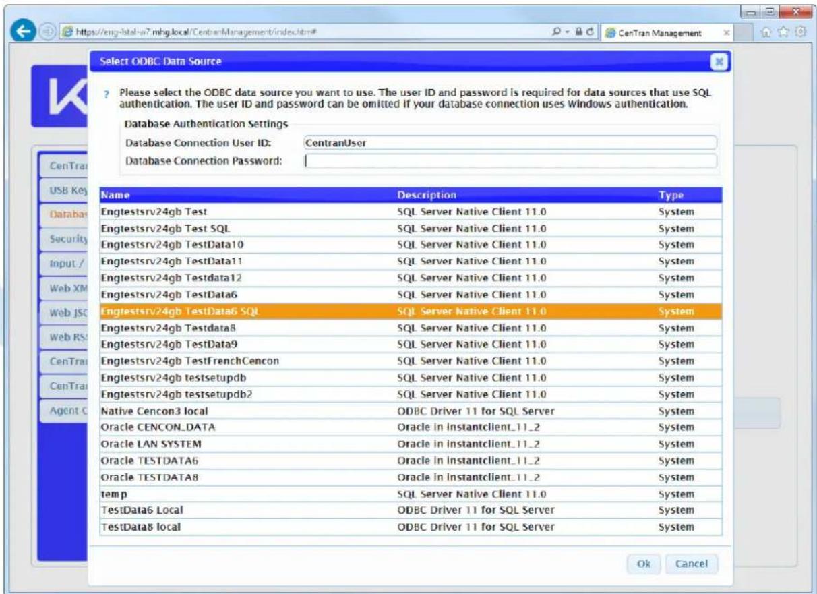Open the Agent sidebar tab

64,411
